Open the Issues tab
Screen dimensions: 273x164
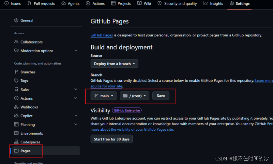(x=12, y=4)
